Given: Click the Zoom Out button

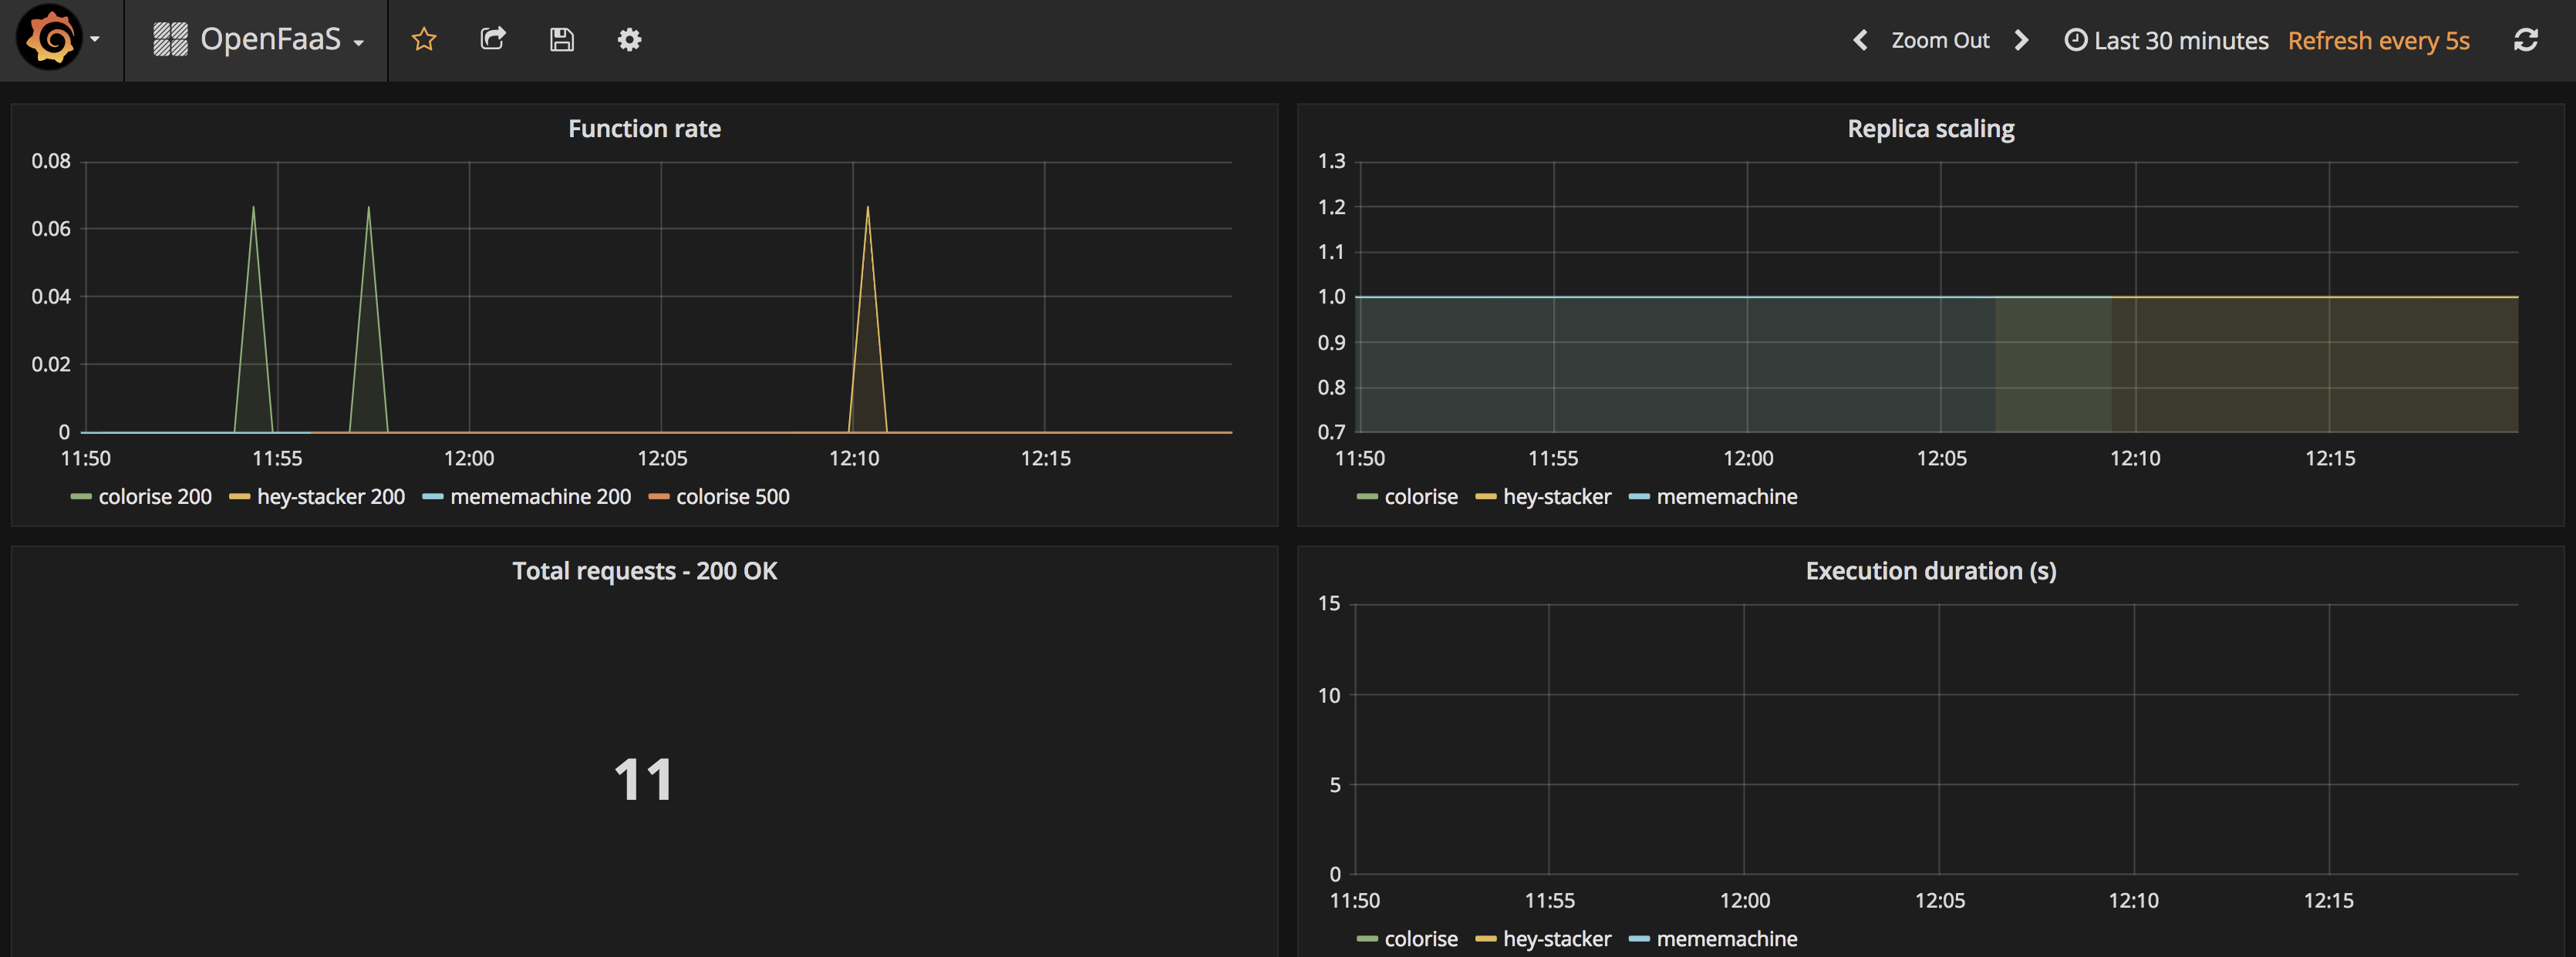Looking at the screenshot, I should tap(1940, 41).
